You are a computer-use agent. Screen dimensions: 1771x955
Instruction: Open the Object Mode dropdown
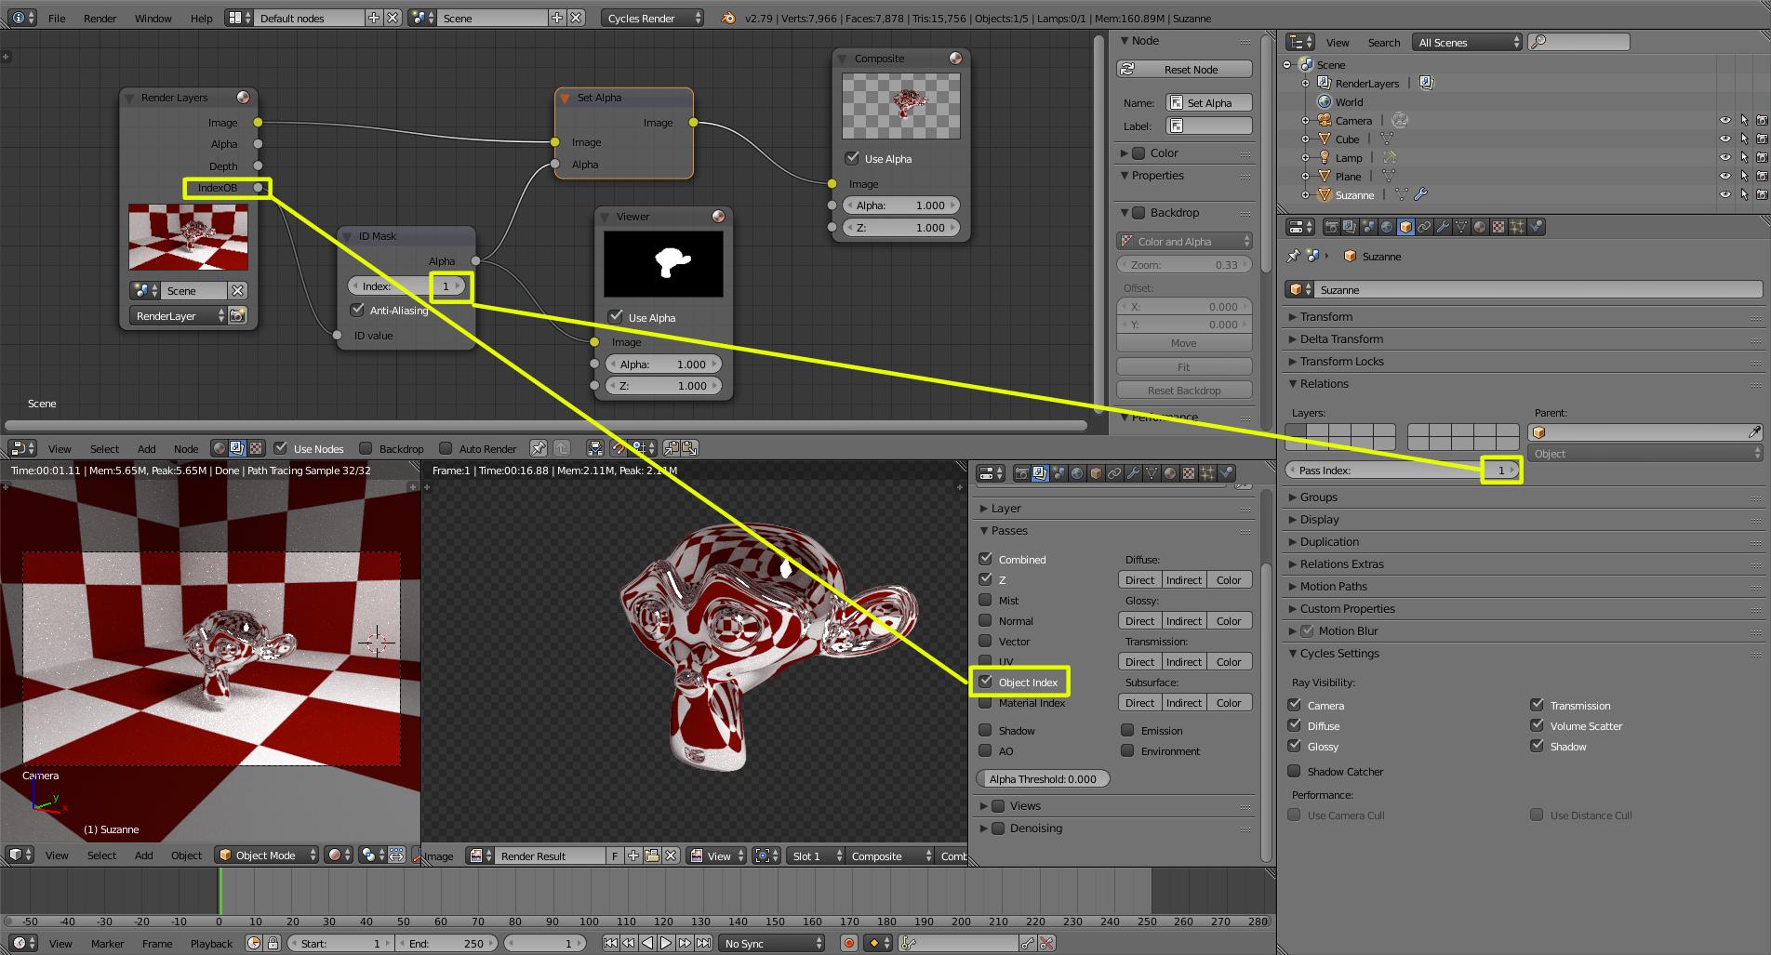click(x=267, y=855)
